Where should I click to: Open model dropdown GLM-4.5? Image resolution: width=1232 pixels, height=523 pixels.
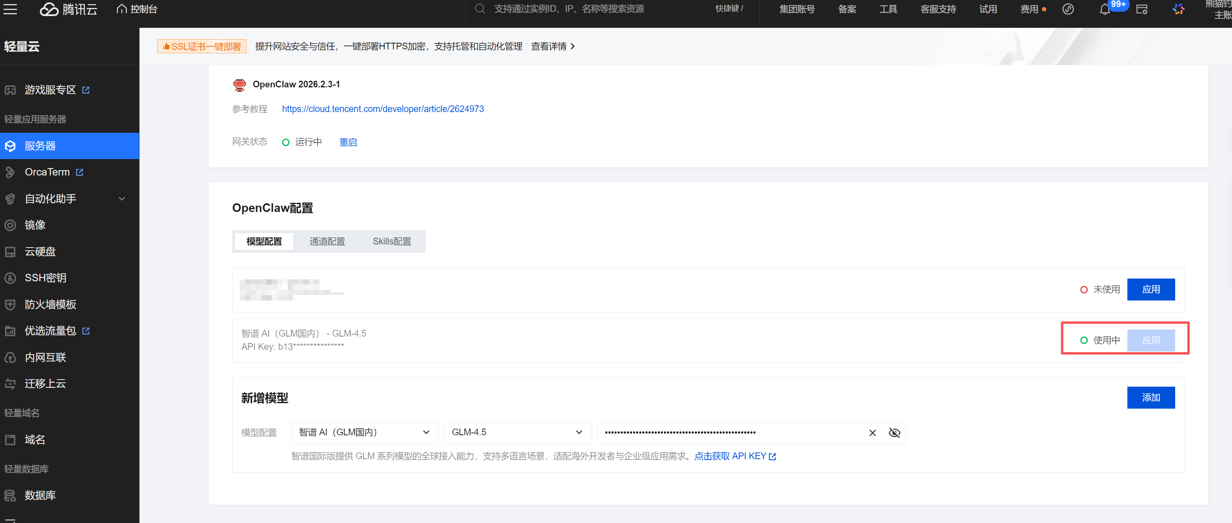(518, 432)
